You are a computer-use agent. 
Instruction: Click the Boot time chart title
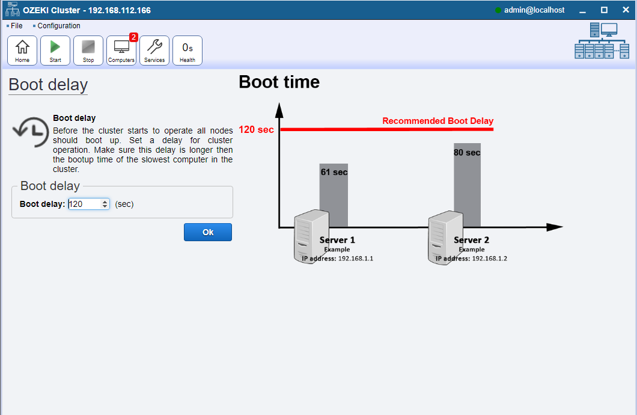coord(279,82)
